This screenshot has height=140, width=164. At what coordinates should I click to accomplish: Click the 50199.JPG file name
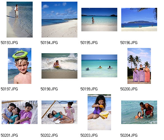(x=89, y=89)
